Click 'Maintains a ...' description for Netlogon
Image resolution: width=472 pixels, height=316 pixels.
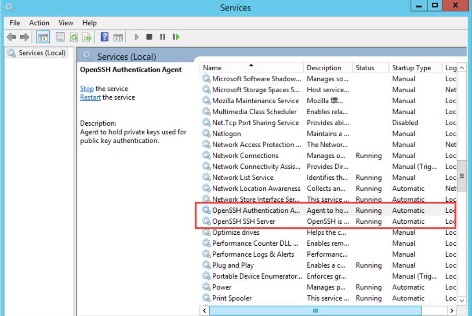[x=327, y=134]
